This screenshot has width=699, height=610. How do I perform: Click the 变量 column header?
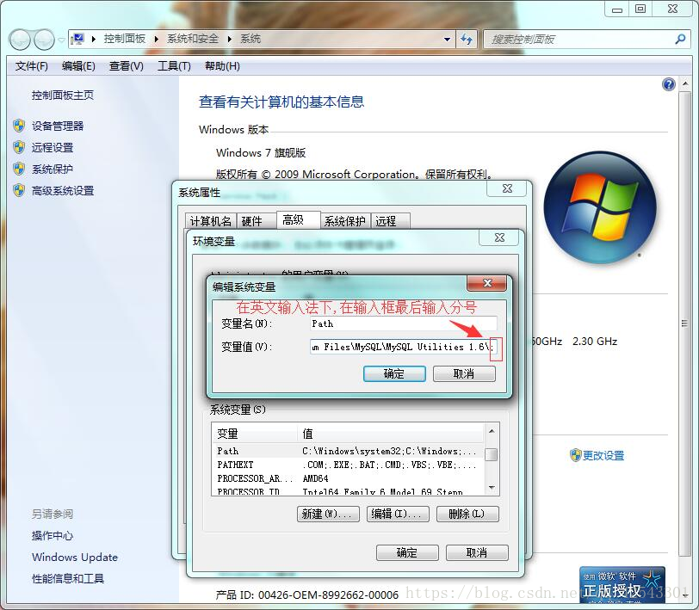(x=254, y=433)
